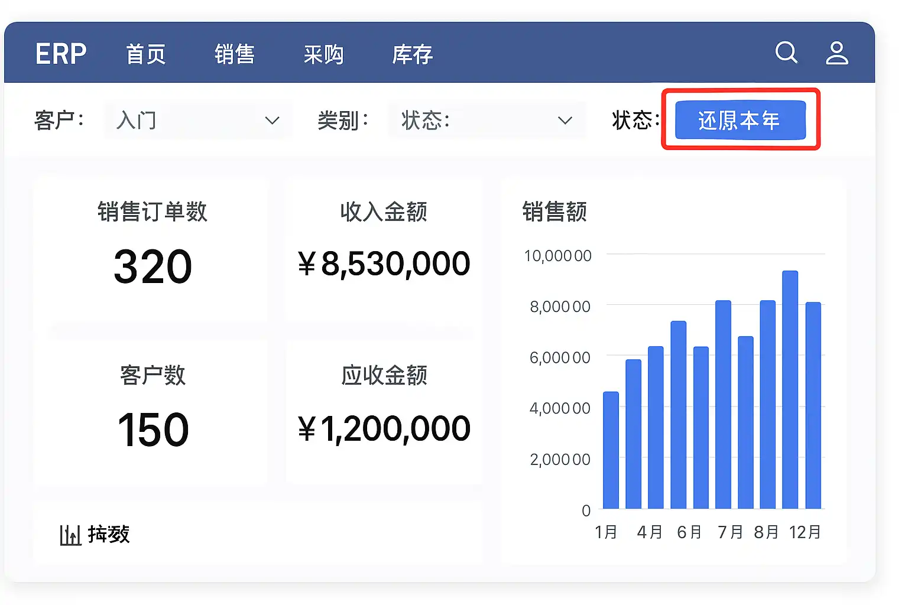Select the 客户数 card value 150

153,430
